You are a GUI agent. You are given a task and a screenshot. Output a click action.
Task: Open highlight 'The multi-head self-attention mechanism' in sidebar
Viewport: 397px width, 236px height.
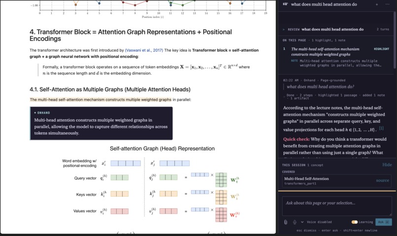[x=325, y=52]
